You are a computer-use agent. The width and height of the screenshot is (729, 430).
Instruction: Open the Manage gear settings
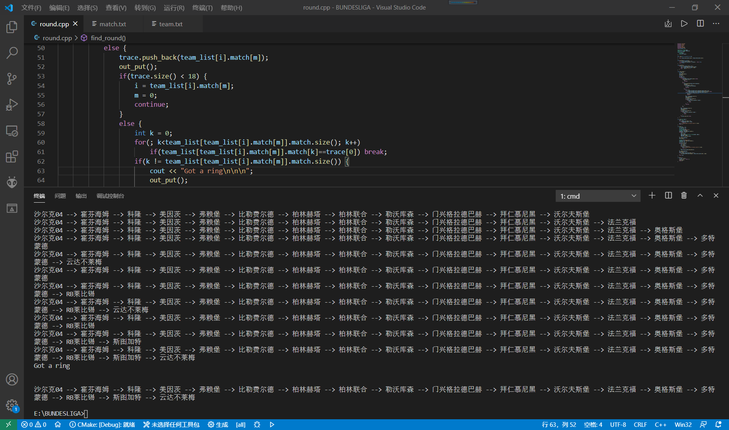(x=12, y=405)
